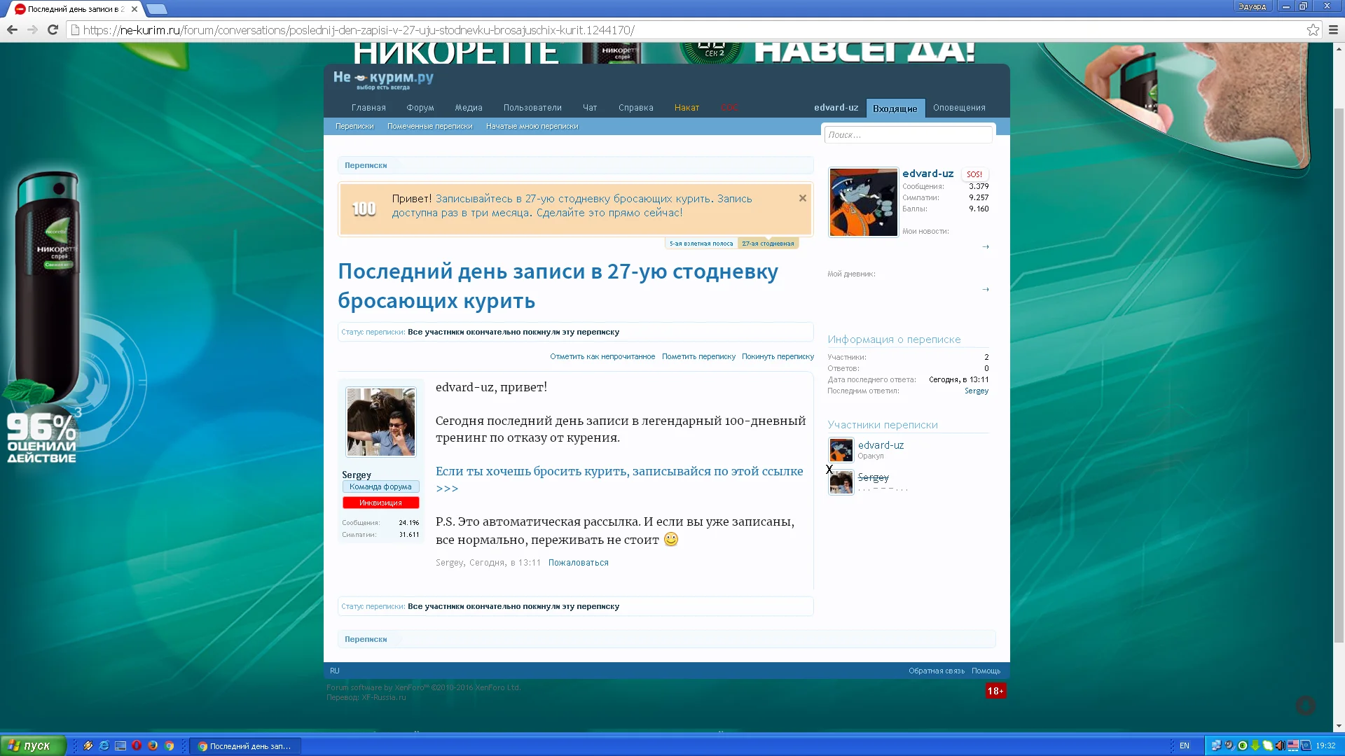Open Sergey's avatar thumbnail in the message
This screenshot has height=756, width=1345.
(x=381, y=422)
